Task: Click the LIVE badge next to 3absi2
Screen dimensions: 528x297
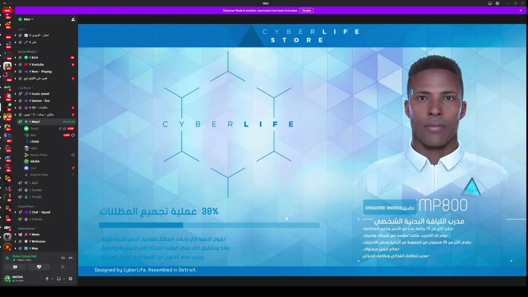Action: pyautogui.click(x=71, y=129)
